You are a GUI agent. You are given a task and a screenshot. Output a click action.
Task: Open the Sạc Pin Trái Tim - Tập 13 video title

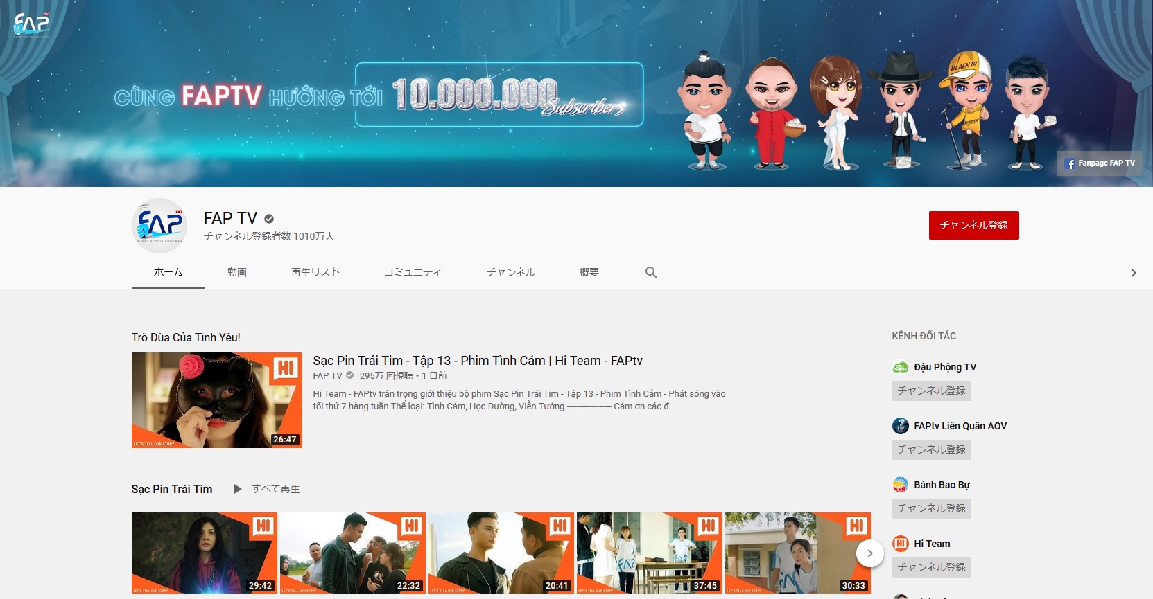point(478,361)
